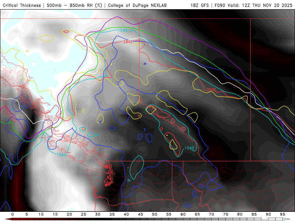Select legend value 55

169,214
